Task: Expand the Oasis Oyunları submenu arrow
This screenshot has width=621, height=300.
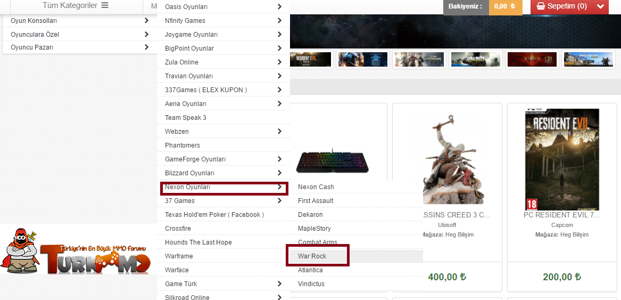Action: (x=279, y=6)
